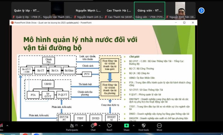Click the green Share screen button

point(126,127)
